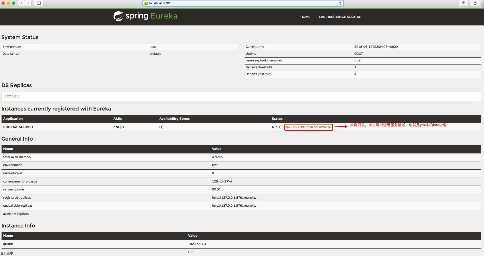The width and height of the screenshot is (484, 256).
Task: Open LAST 1000 SINCE STARTUP link
Action: tap(340, 17)
